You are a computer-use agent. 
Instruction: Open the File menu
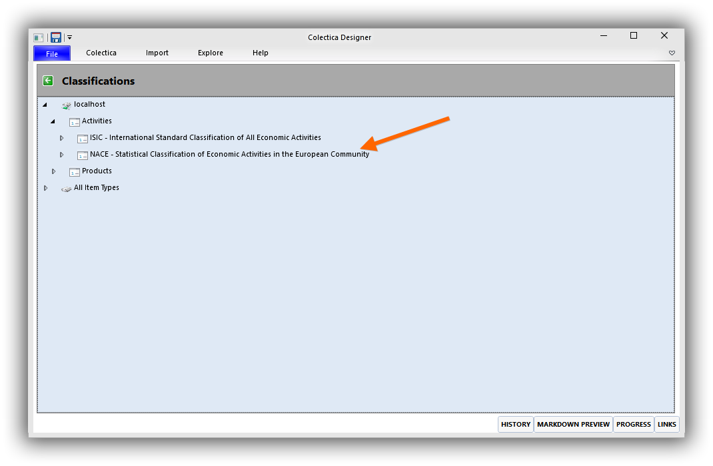(52, 53)
